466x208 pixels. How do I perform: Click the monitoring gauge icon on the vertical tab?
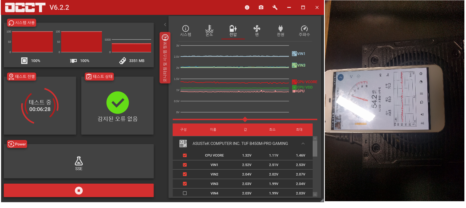(165, 37)
